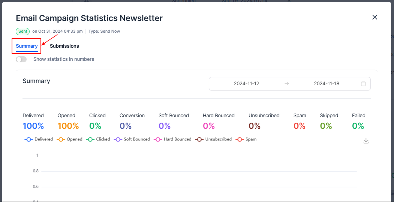This screenshot has width=394, height=202.
Task: Click the Failed 0% statistic
Action: 358,126
